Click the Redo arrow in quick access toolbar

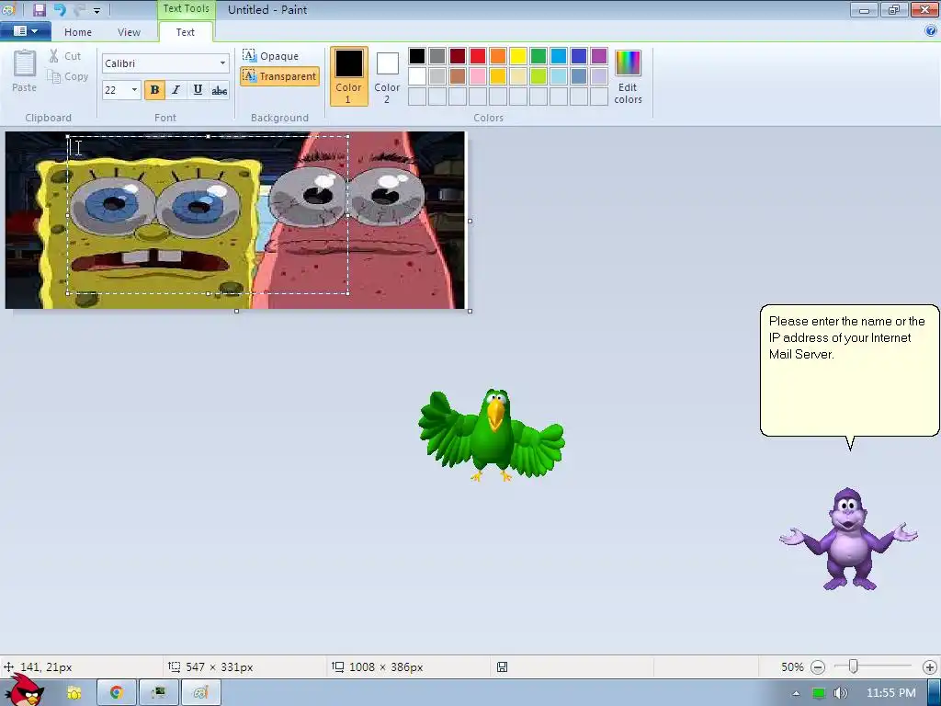click(79, 9)
